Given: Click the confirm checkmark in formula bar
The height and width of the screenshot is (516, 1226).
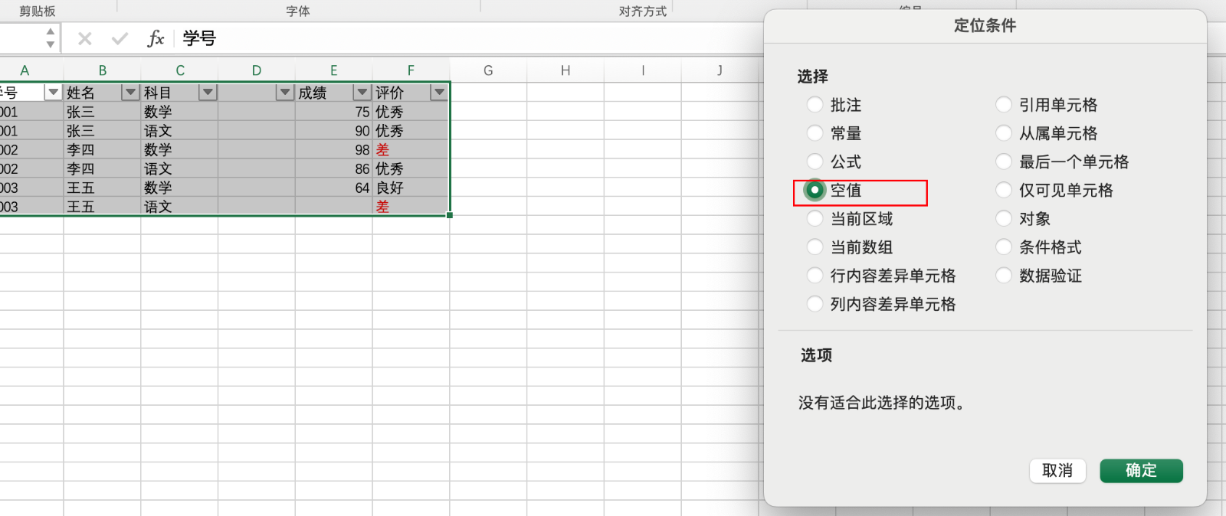Looking at the screenshot, I should click(x=120, y=38).
